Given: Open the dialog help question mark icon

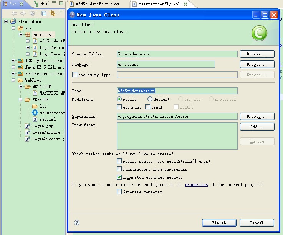Looking at the screenshot, I should 77,223.
